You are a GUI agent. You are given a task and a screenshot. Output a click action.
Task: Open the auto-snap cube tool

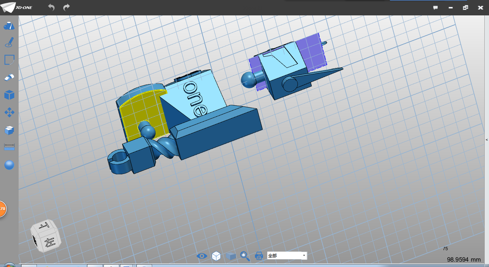[9, 130]
